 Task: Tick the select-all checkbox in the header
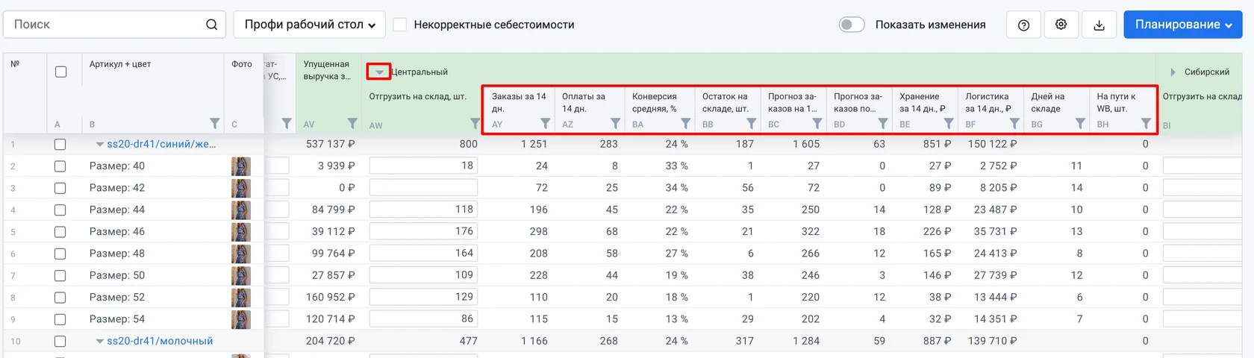[x=61, y=72]
